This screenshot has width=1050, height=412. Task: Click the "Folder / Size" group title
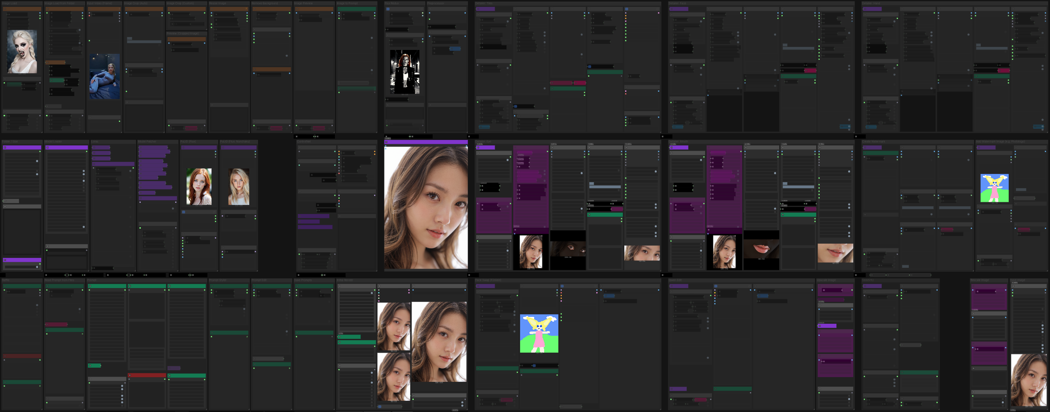click(x=10, y=142)
